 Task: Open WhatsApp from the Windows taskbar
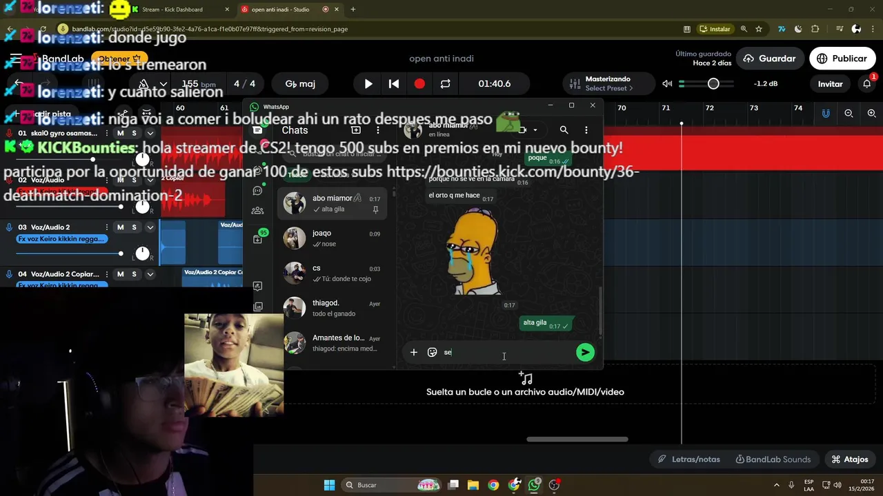(x=535, y=485)
